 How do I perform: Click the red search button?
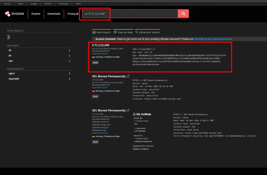click(x=183, y=14)
